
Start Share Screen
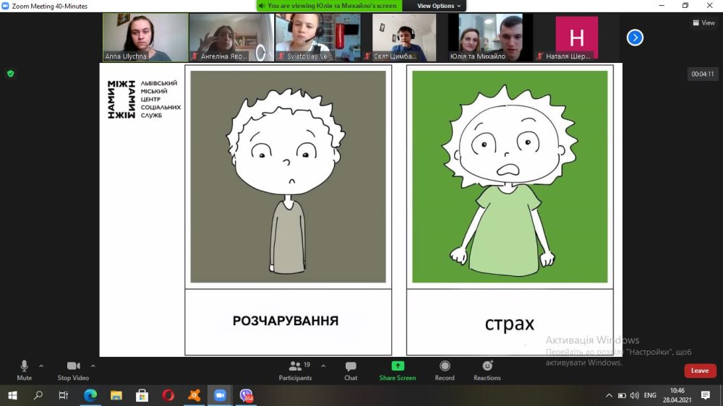coord(398,371)
